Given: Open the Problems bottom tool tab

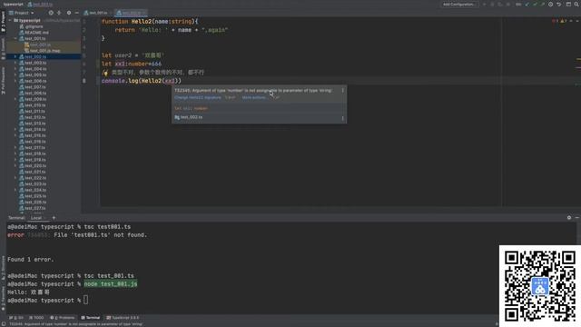Looking at the screenshot, I should (x=63, y=318).
